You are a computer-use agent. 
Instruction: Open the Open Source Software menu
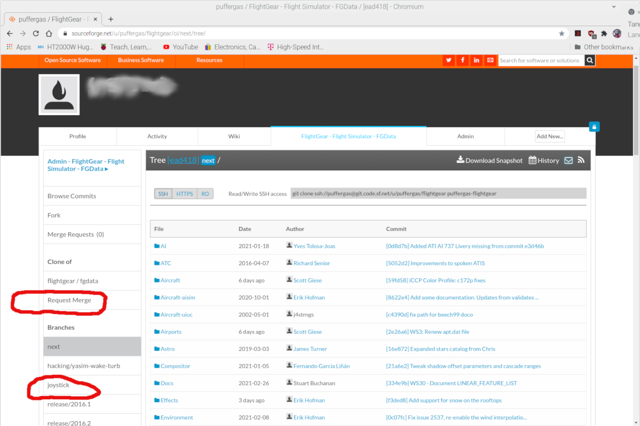(73, 60)
